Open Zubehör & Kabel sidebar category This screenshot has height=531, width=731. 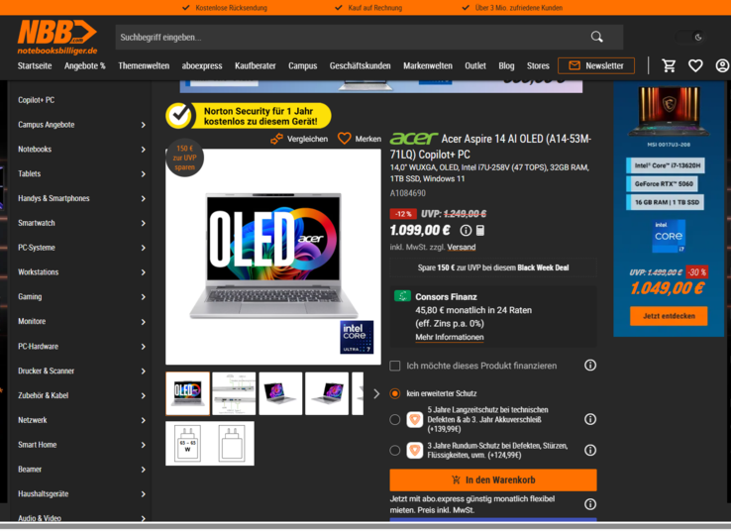pos(43,395)
